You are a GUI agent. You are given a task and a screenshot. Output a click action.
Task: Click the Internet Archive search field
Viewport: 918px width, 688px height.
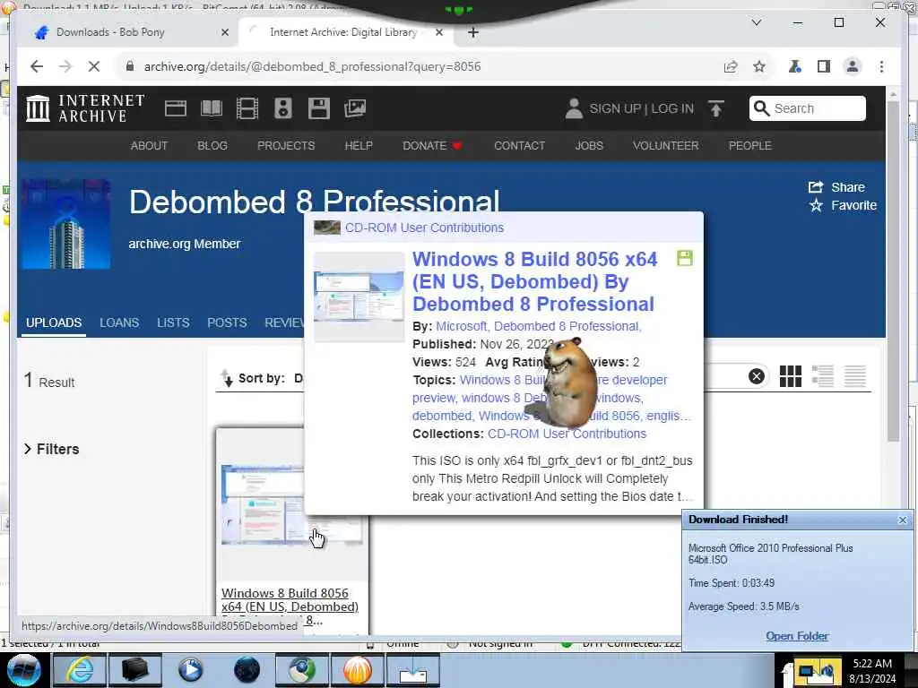808,108
